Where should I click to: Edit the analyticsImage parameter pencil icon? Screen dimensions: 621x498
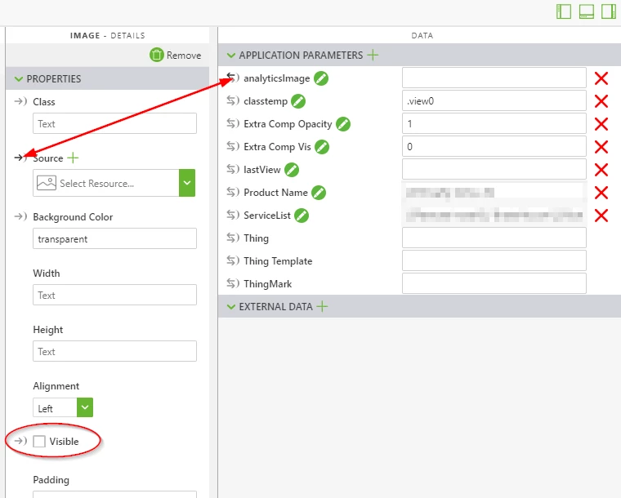pos(321,78)
